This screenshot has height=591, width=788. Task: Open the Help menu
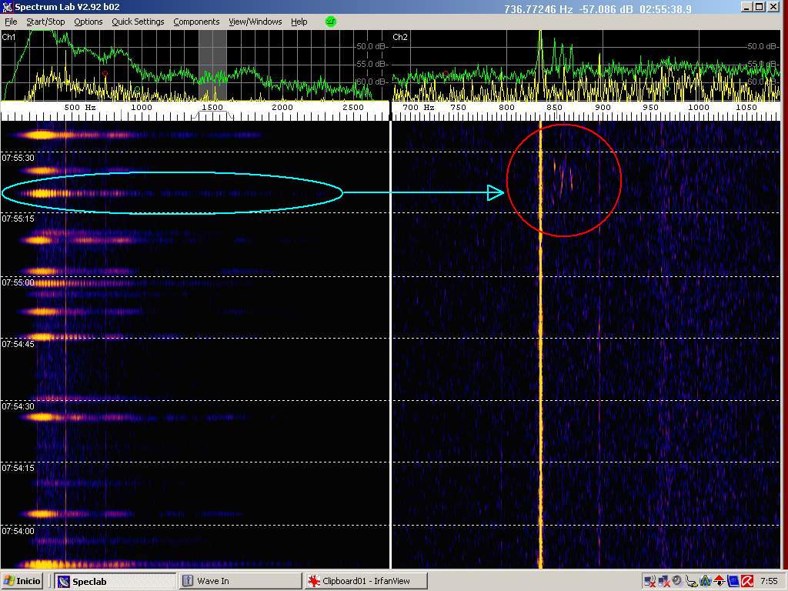(x=299, y=22)
